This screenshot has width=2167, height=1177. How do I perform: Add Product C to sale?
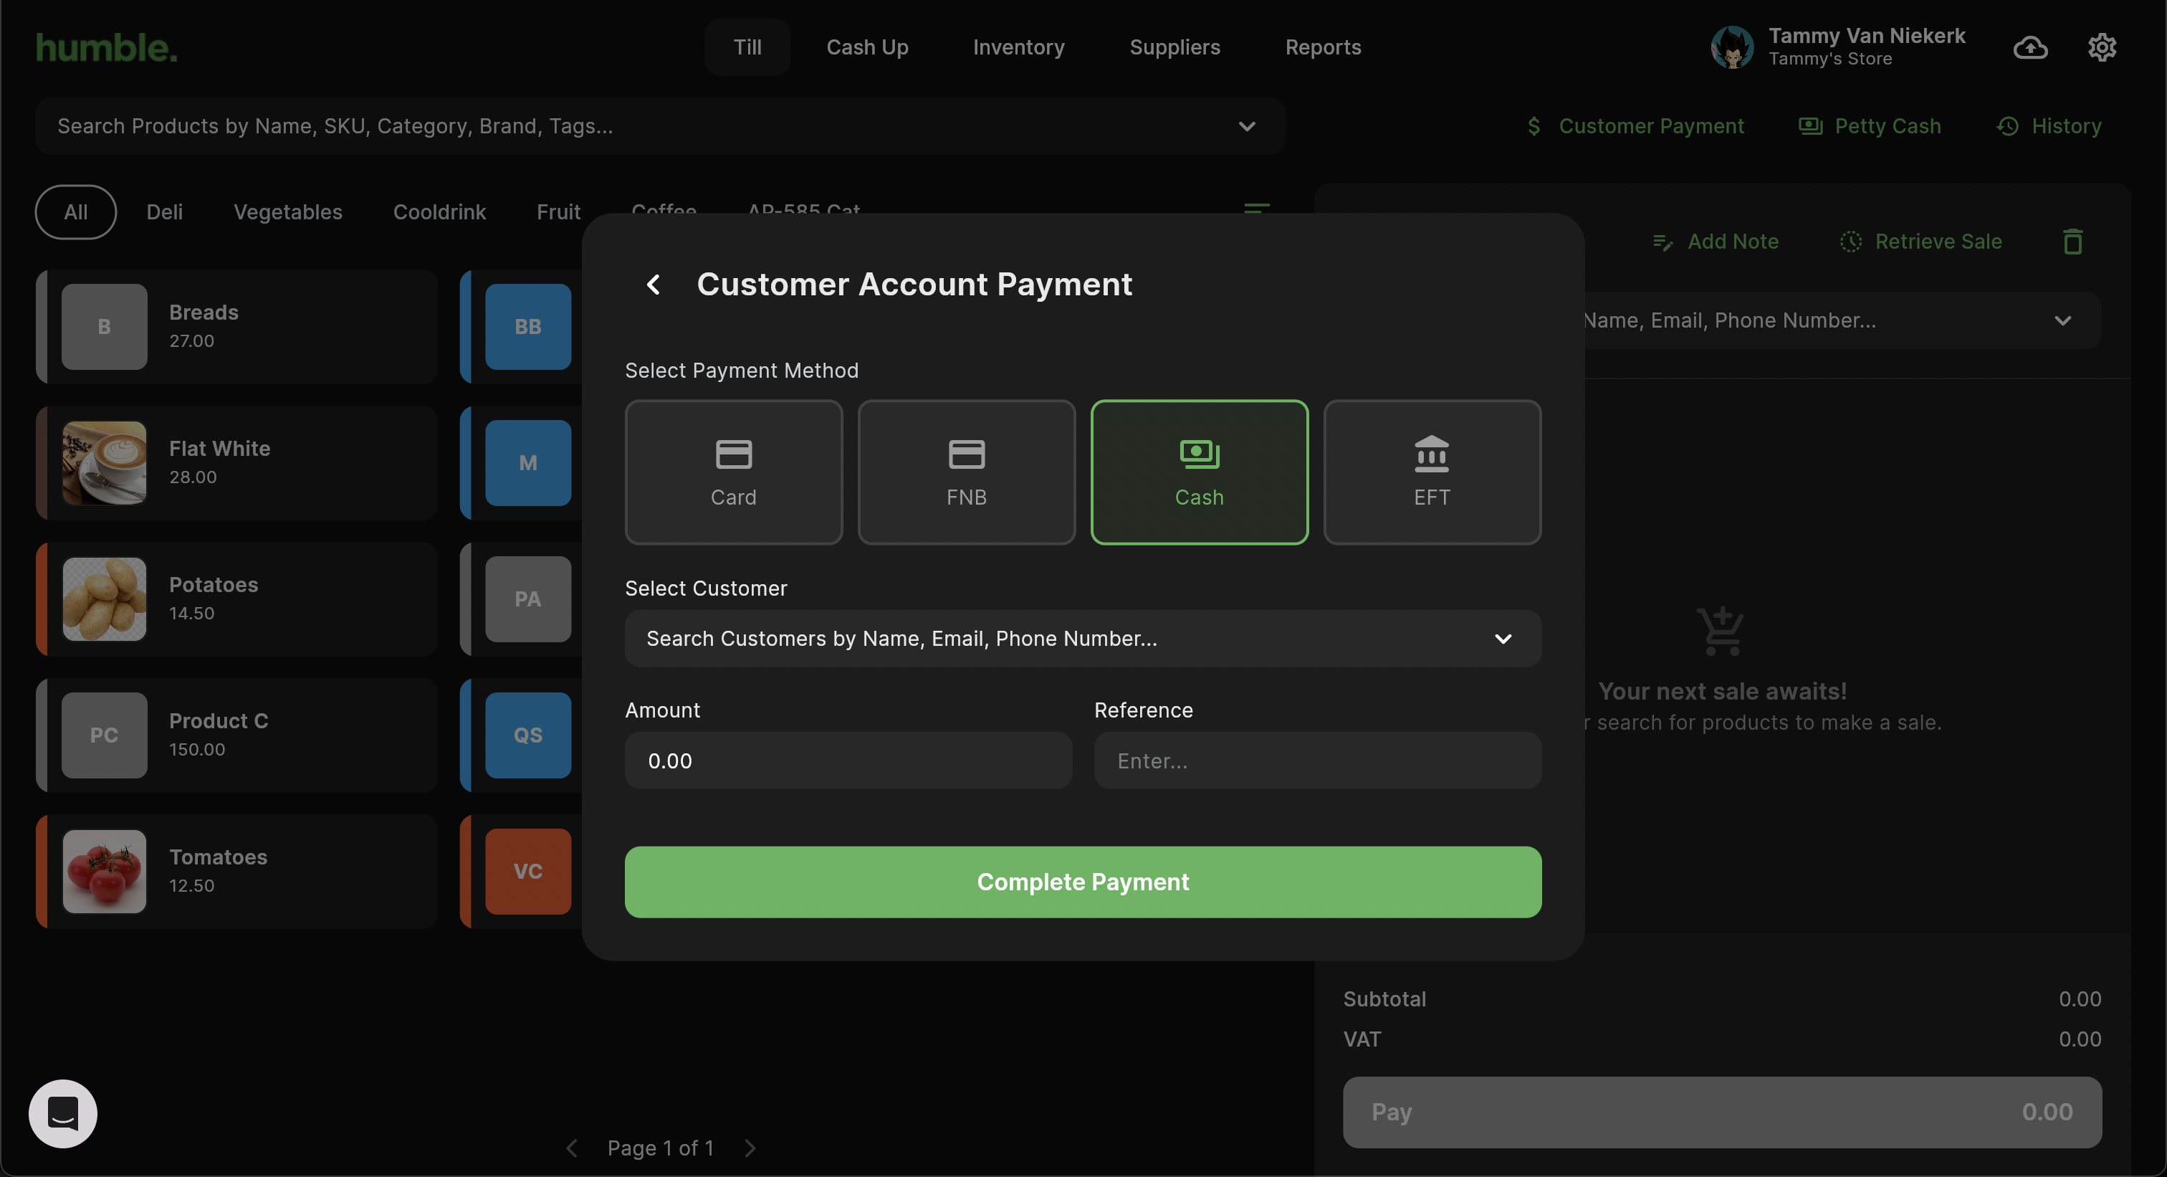(237, 735)
